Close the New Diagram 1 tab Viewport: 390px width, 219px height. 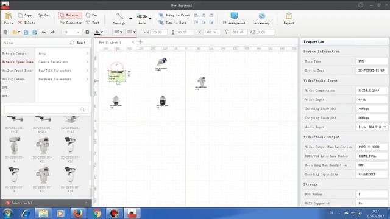pos(133,42)
